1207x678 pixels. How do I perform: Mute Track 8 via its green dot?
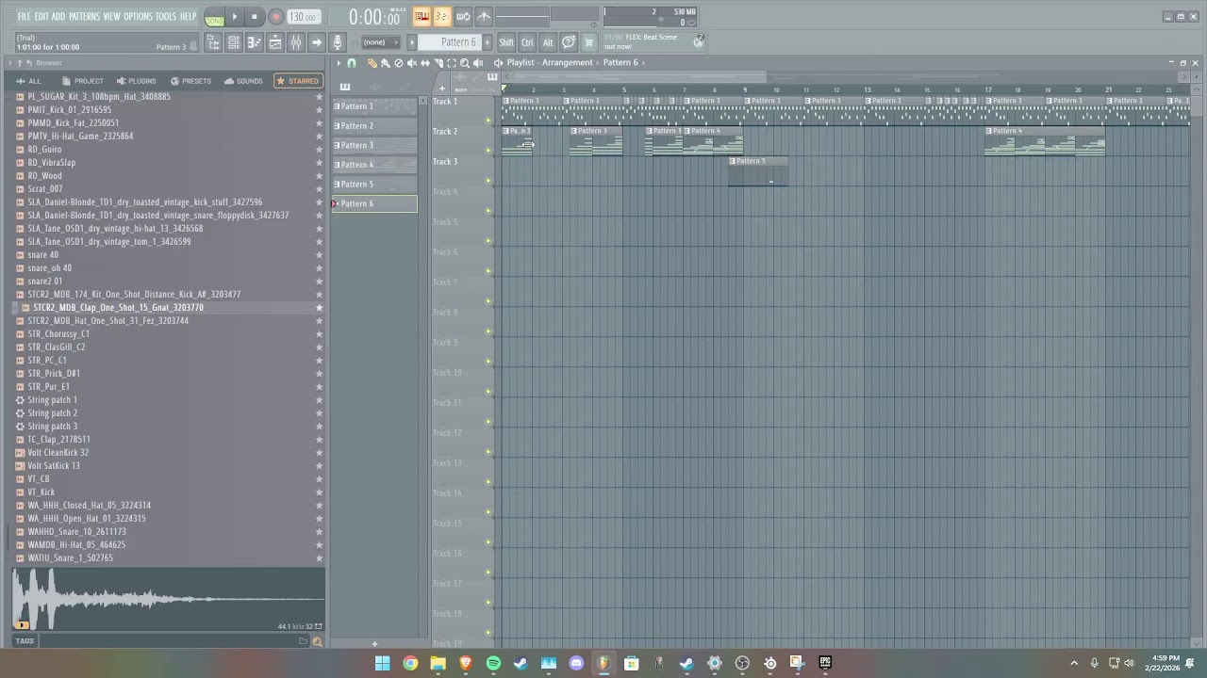point(488,331)
